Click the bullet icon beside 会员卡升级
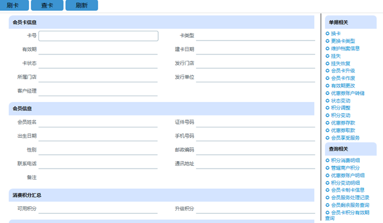This screenshot has width=383, height=223. 328,71
